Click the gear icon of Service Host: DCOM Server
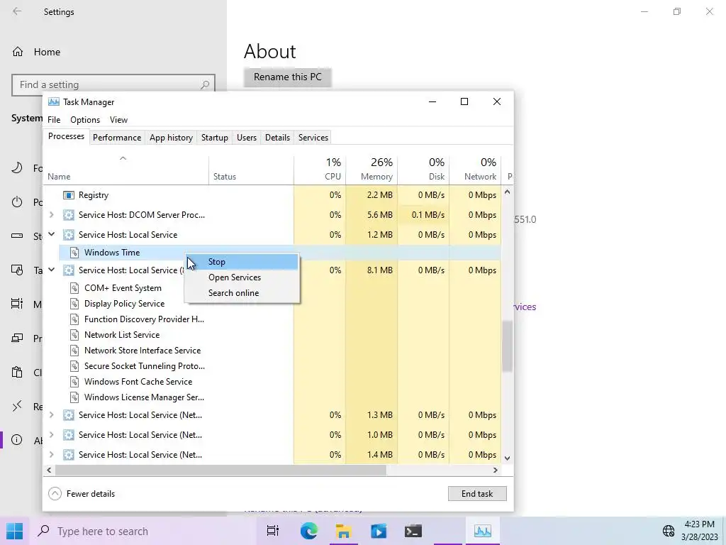This screenshot has width=726, height=545. click(x=69, y=215)
